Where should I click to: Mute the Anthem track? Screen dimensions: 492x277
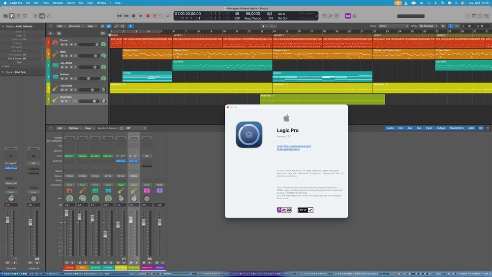62,78
